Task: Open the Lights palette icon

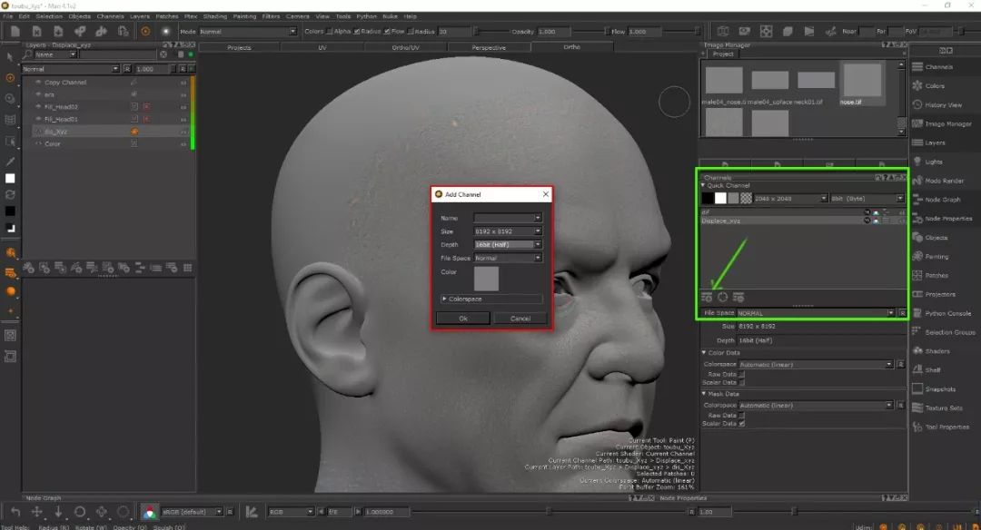Action: [x=918, y=162]
